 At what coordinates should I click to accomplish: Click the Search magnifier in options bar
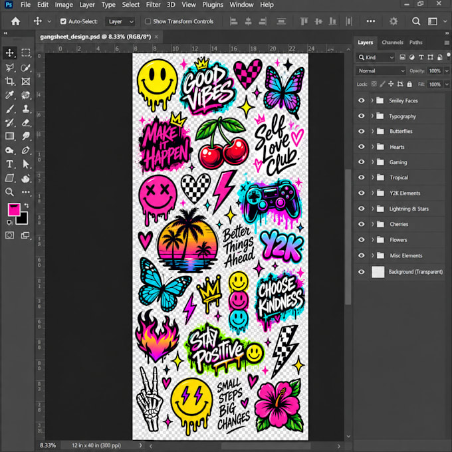(416, 21)
